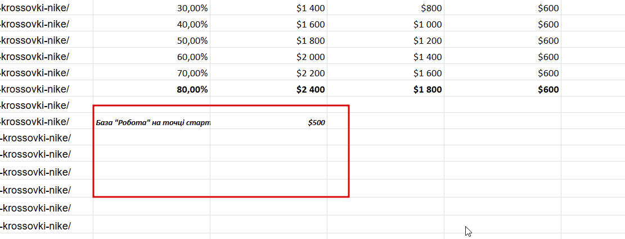Open the krossovki-nike link in the 80,00% row
The image size is (625, 239).
pyautogui.click(x=35, y=89)
